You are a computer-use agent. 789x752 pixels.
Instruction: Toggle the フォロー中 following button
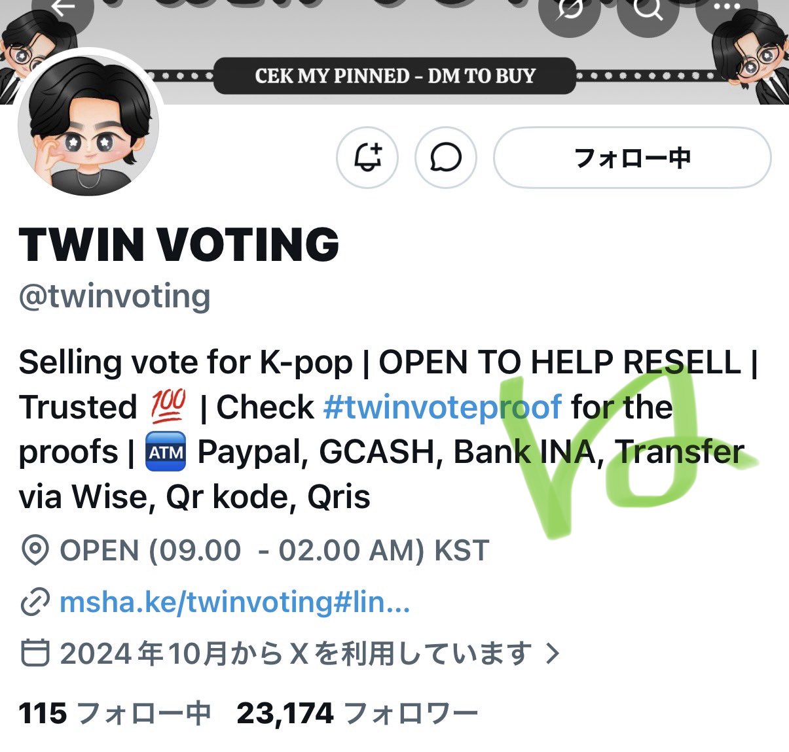coord(632,158)
